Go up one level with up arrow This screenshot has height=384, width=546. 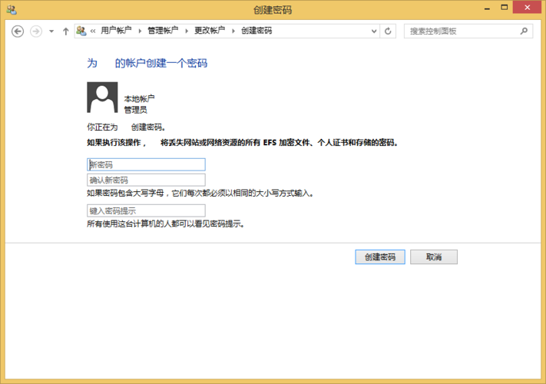point(65,31)
